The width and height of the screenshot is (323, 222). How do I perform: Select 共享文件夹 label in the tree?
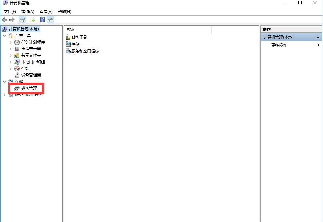coord(31,55)
